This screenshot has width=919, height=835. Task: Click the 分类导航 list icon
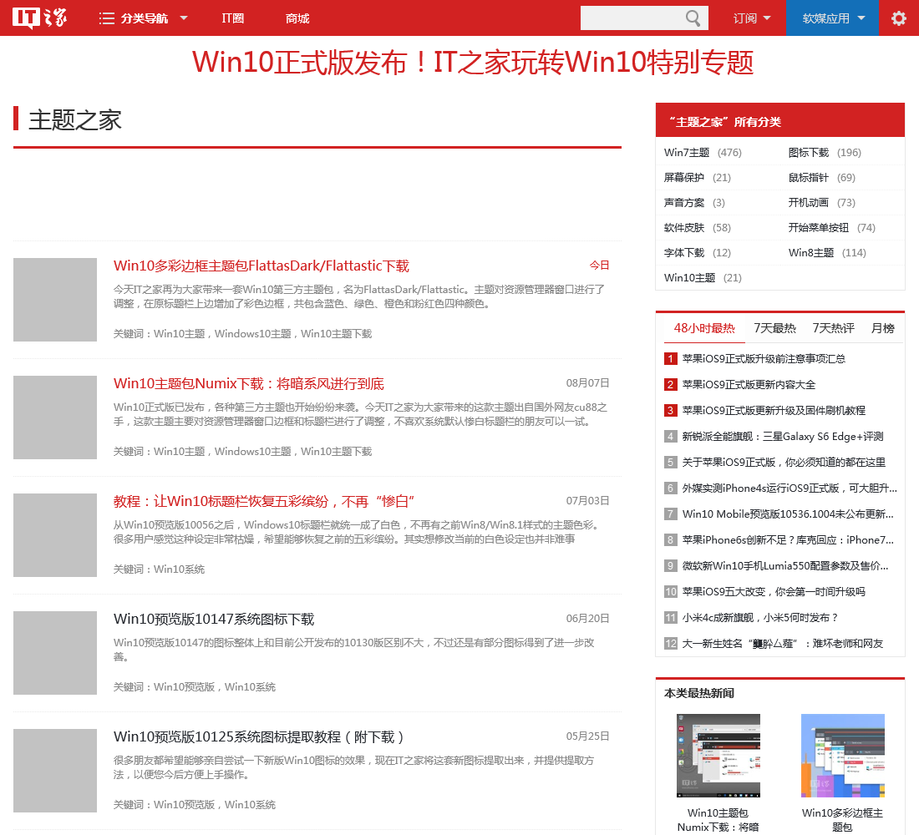click(x=107, y=18)
